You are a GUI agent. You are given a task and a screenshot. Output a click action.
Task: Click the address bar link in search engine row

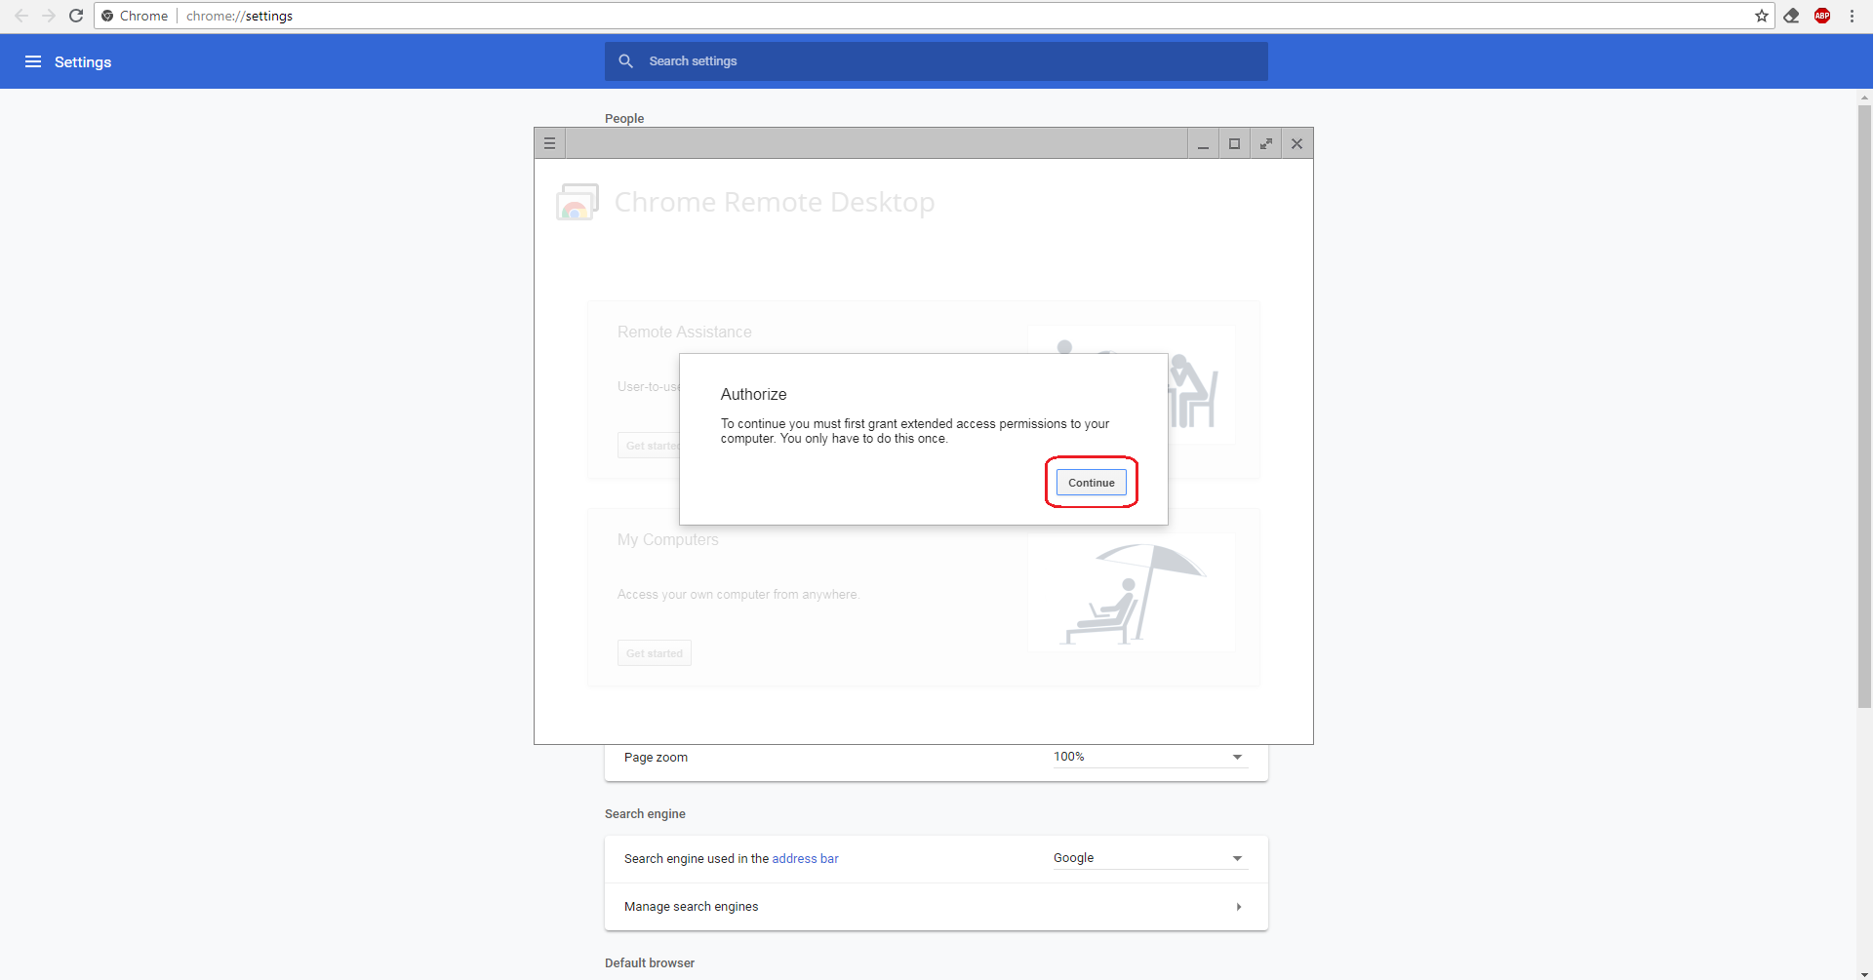click(x=805, y=858)
